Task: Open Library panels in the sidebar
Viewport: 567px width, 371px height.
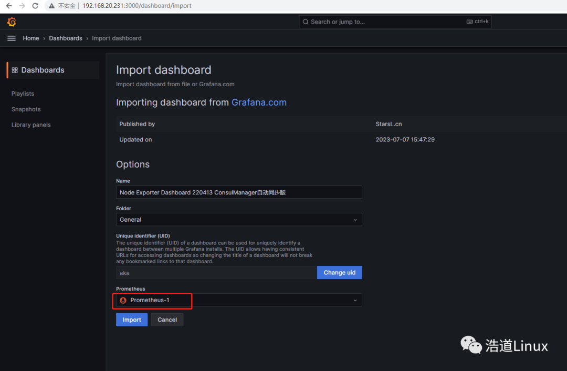Action: 31,125
